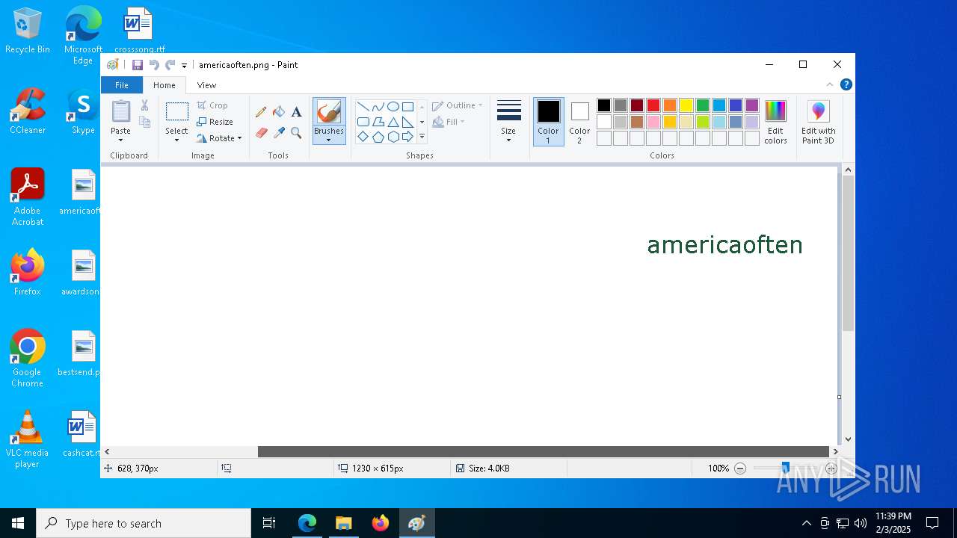
Task: Select the Fill with color bucket tool
Action: click(x=279, y=112)
